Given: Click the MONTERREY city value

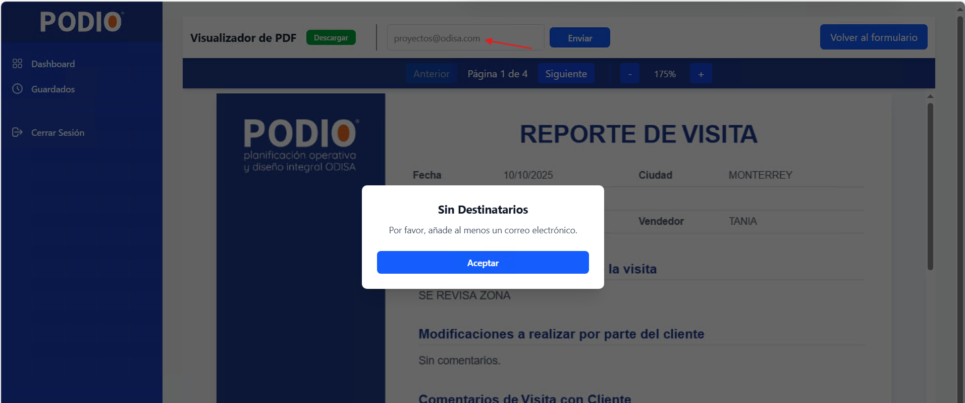Looking at the screenshot, I should point(761,175).
